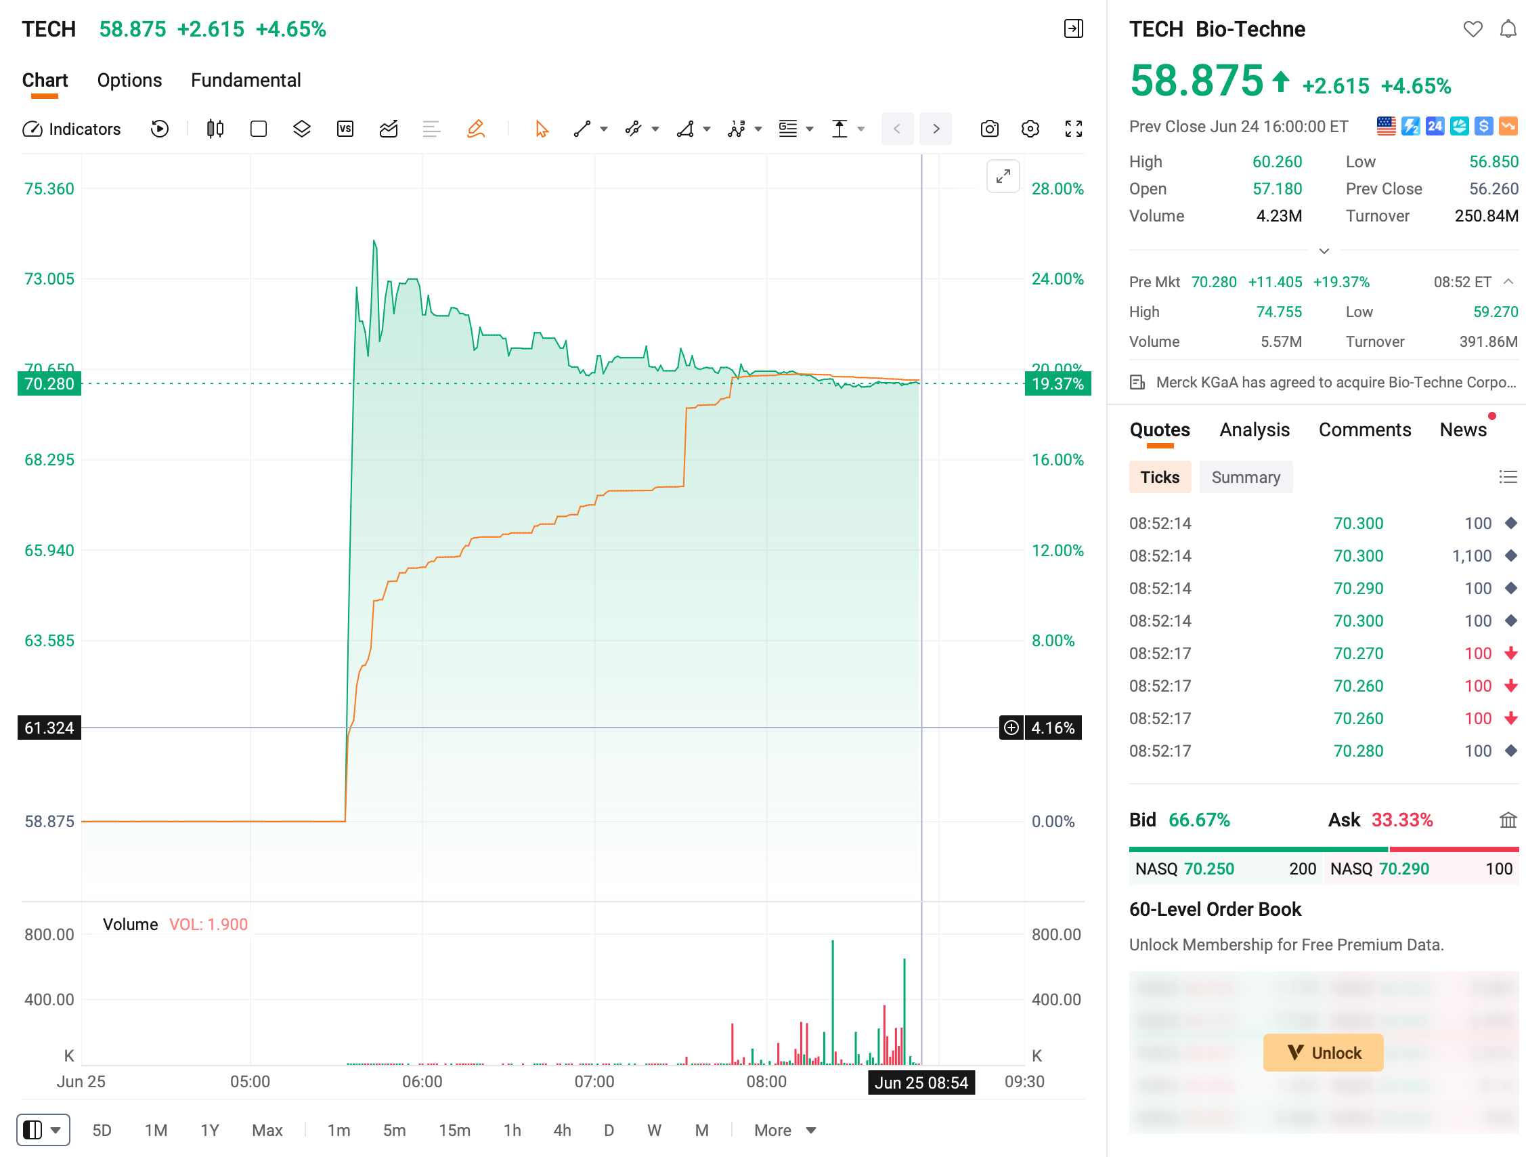Select the wave pattern drawing tool
This screenshot has height=1157, width=1526.
click(x=737, y=129)
